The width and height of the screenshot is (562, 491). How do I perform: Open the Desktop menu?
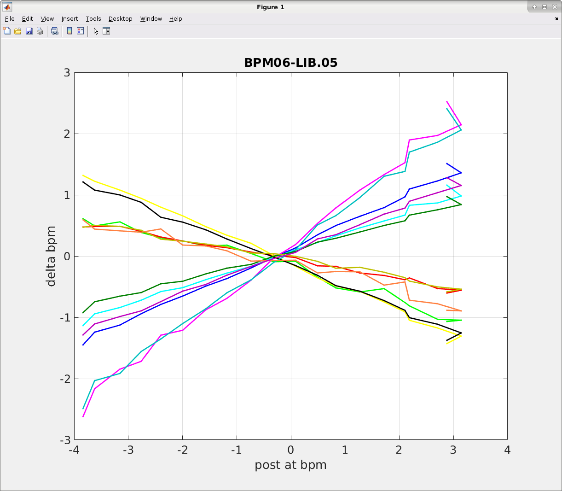tap(120, 19)
